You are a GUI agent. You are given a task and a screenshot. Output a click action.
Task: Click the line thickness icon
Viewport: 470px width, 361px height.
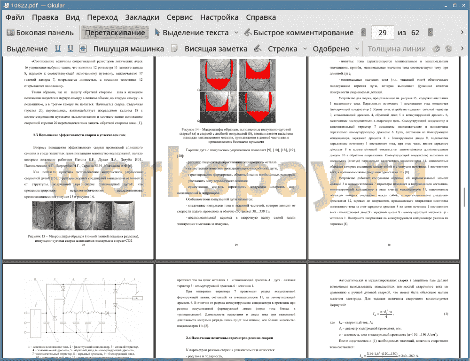pos(437,48)
